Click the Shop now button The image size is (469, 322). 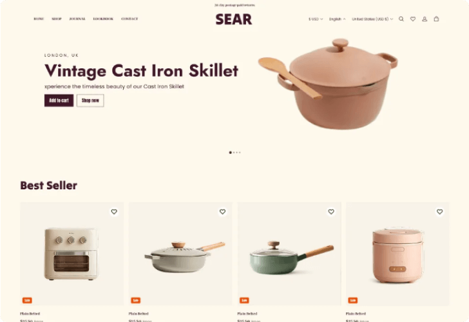click(90, 100)
